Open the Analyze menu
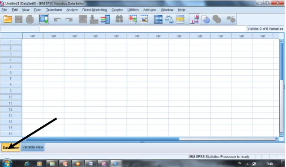Viewport: 286px width, 167px height. [72, 10]
